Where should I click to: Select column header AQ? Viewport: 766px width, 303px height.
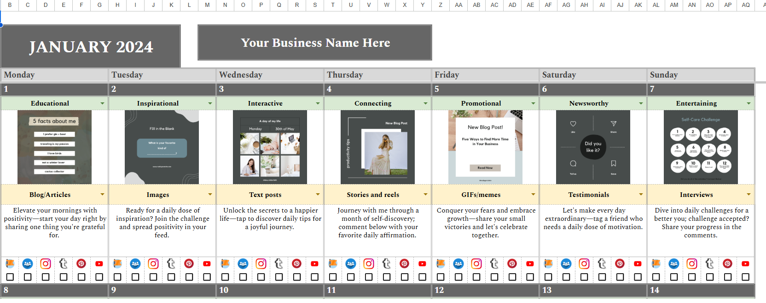[746, 5]
